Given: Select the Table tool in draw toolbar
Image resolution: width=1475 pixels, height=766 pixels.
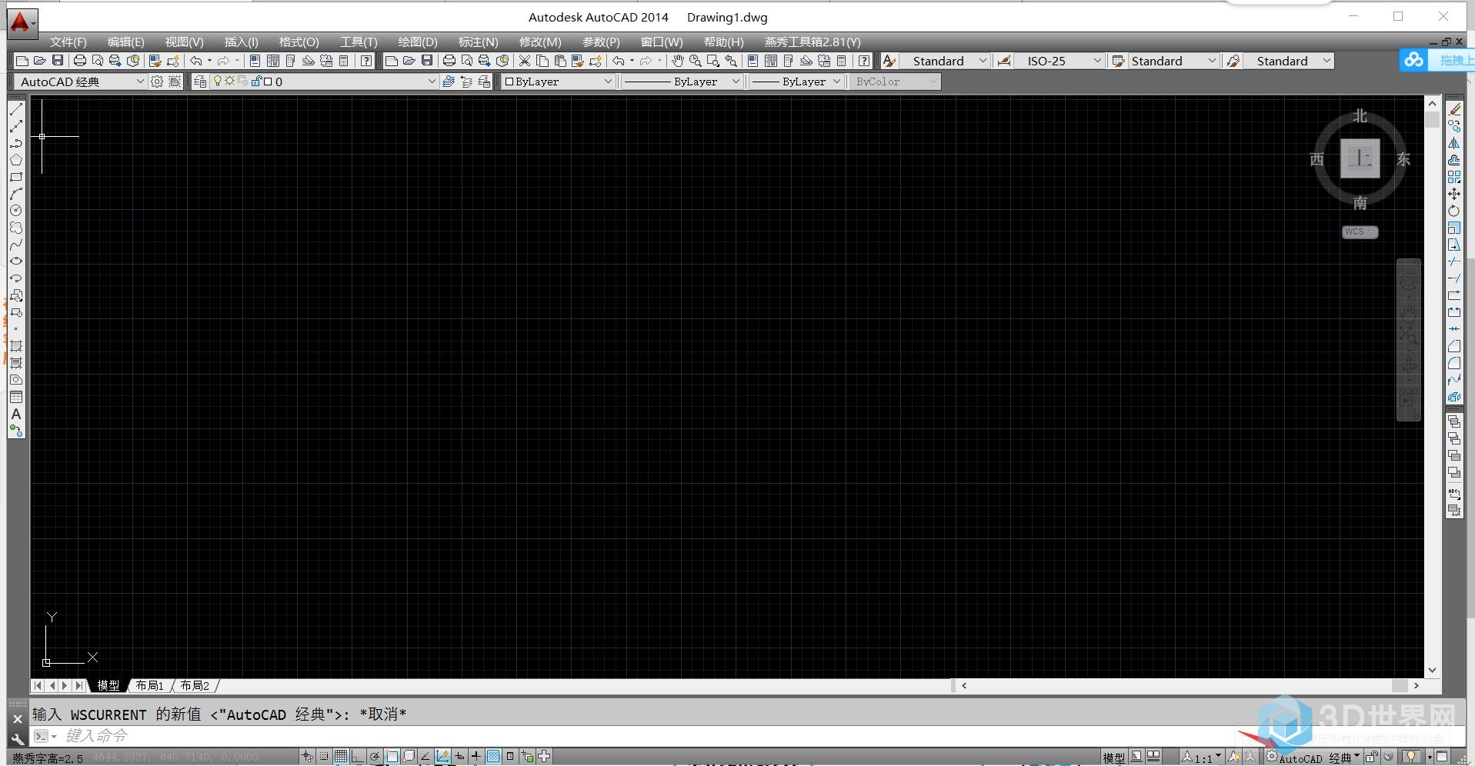Looking at the screenshot, I should pos(16,397).
